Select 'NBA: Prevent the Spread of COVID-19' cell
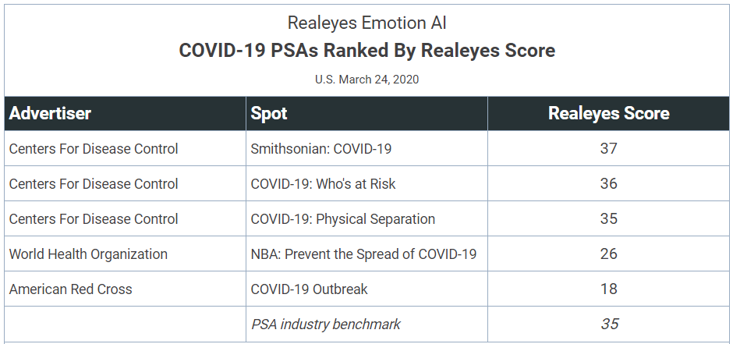The height and width of the screenshot is (344, 733). tap(363, 254)
